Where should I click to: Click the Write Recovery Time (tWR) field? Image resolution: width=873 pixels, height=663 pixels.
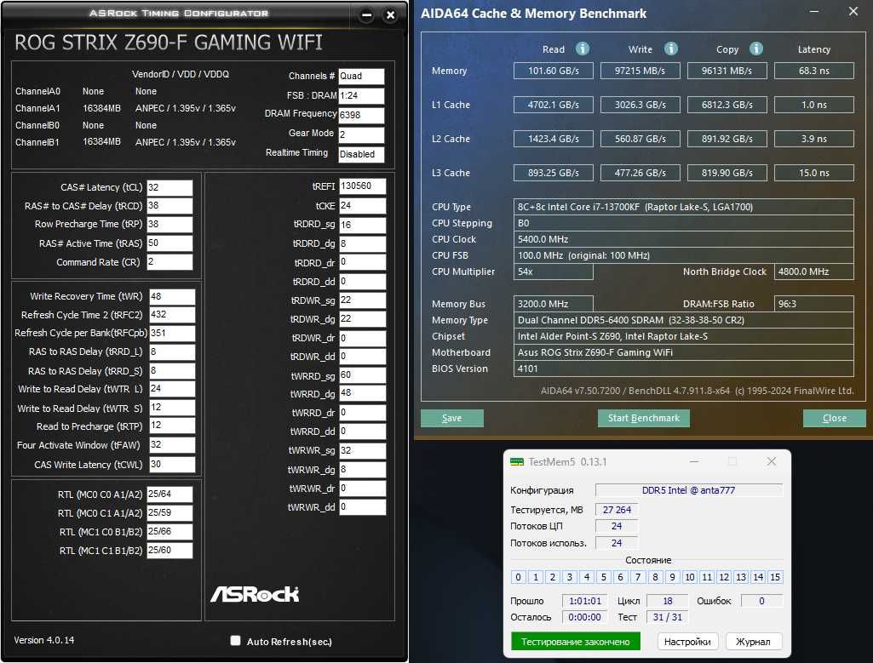(x=172, y=296)
